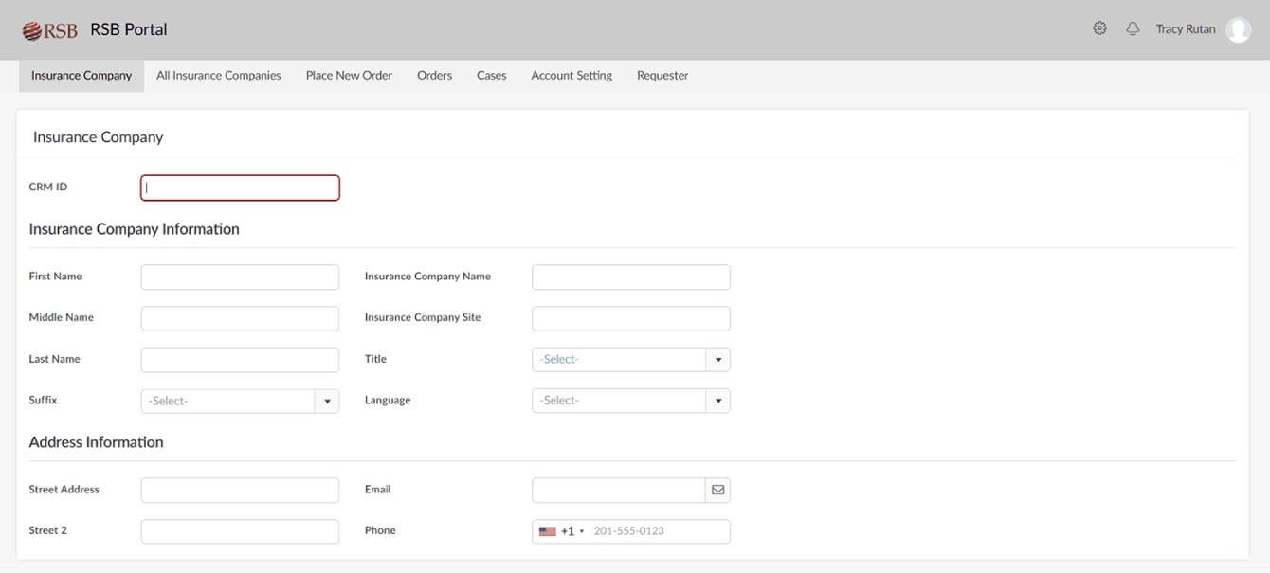Viewport: 1270px width, 573px height.
Task: Expand the Language dropdown arrow
Action: tap(717, 402)
